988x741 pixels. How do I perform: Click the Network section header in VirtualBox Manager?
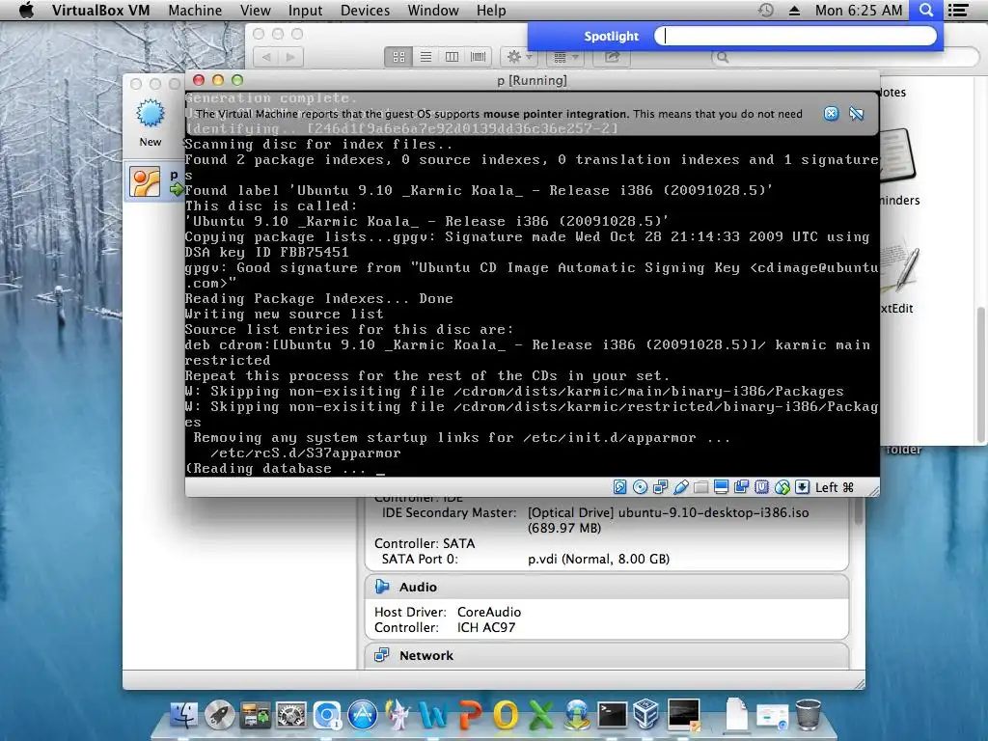(607, 655)
